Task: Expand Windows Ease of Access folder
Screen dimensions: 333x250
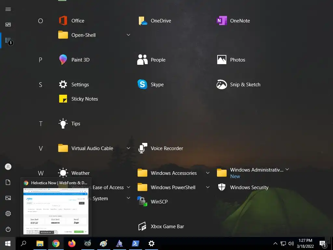Action: click(x=128, y=187)
